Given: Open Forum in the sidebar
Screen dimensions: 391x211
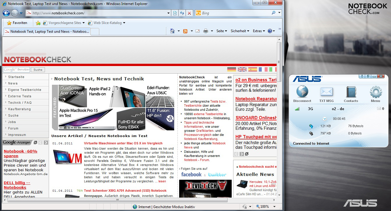Looking at the screenshot, I should coord(25,128).
